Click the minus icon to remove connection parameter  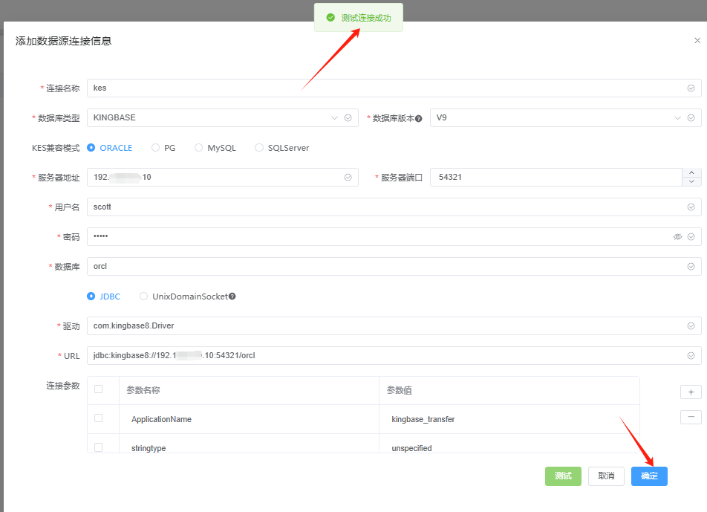pyautogui.click(x=691, y=417)
